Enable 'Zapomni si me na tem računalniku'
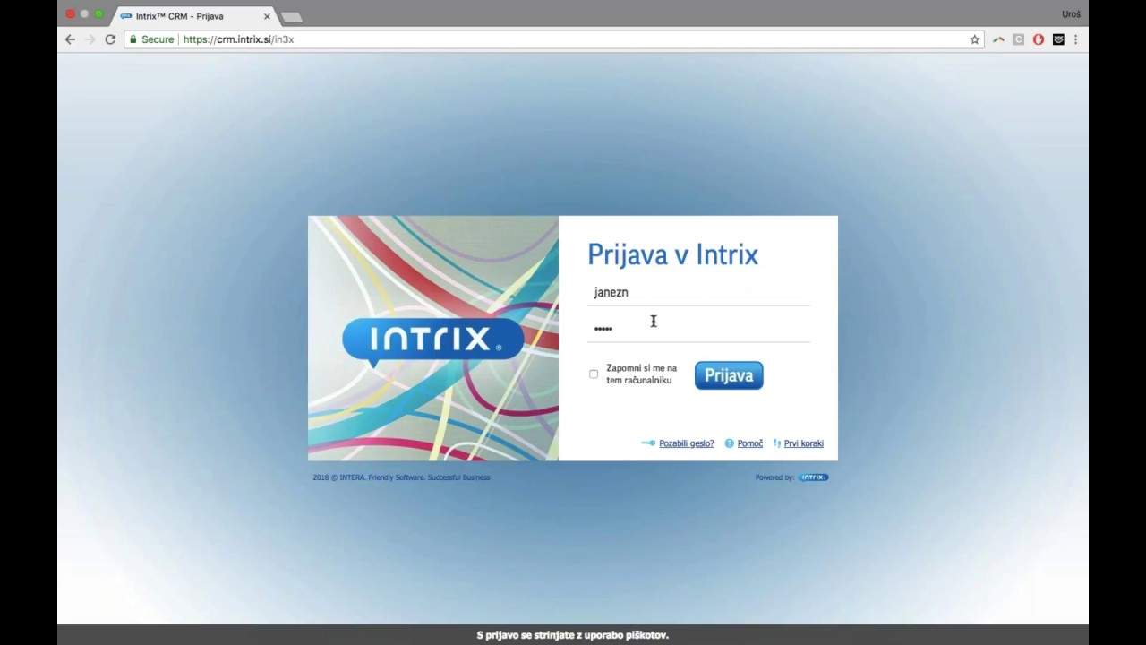 tap(594, 374)
